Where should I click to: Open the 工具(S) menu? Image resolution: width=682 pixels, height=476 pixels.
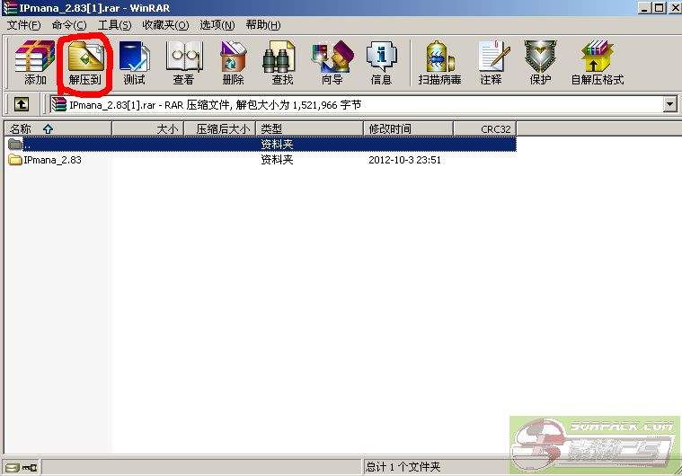[114, 25]
